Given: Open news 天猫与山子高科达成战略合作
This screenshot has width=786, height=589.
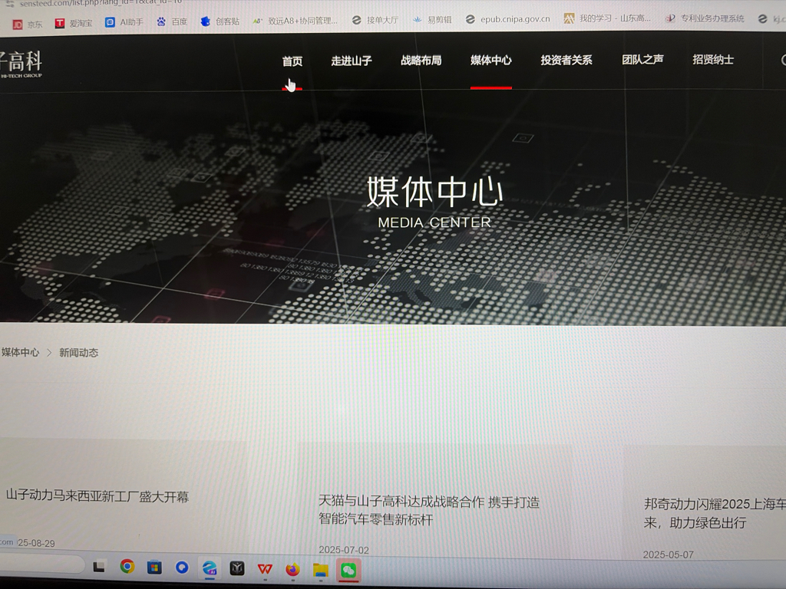Looking at the screenshot, I should [429, 510].
